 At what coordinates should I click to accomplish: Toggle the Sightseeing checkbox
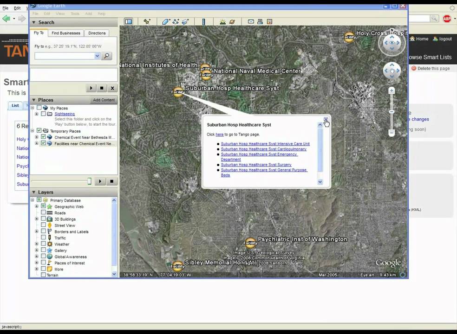click(x=43, y=114)
